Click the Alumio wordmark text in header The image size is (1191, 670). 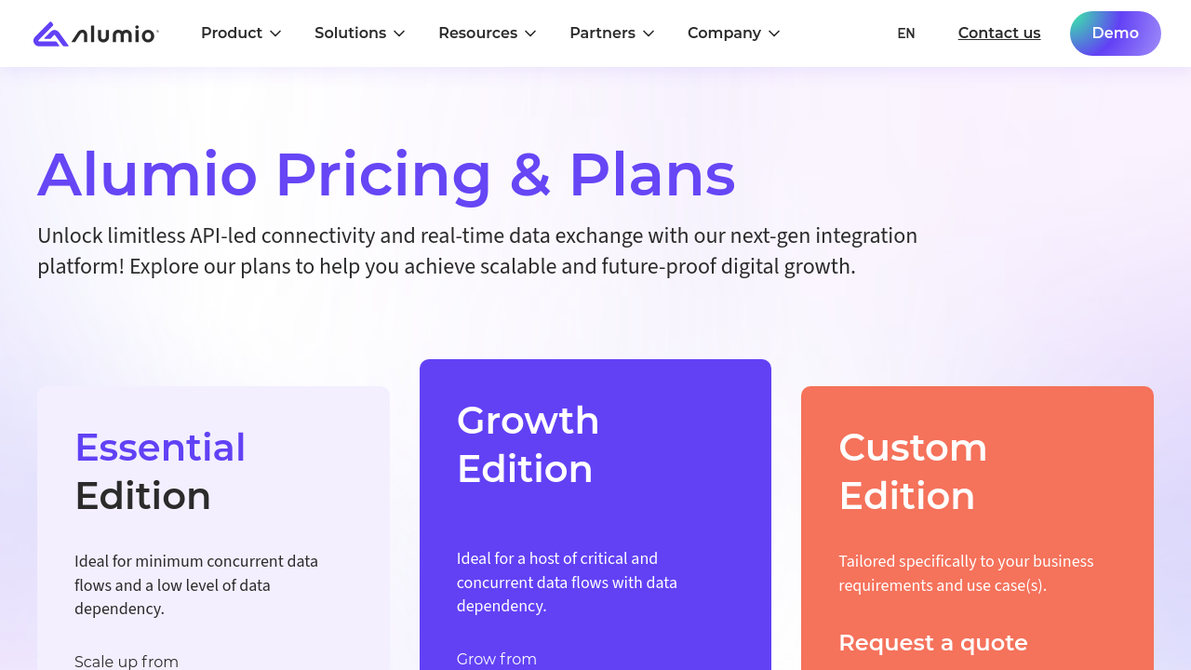click(114, 35)
